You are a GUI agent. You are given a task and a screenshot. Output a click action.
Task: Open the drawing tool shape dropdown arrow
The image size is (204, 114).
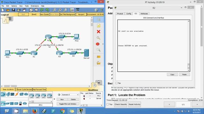click(103, 44)
